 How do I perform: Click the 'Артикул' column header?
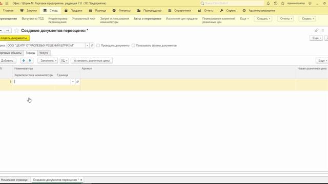pyautogui.click(x=188, y=68)
